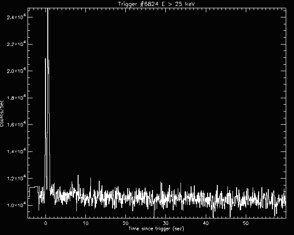This screenshot has height=235, width=294.
Task: Click the x-axis tick label 50
Action: point(246,223)
